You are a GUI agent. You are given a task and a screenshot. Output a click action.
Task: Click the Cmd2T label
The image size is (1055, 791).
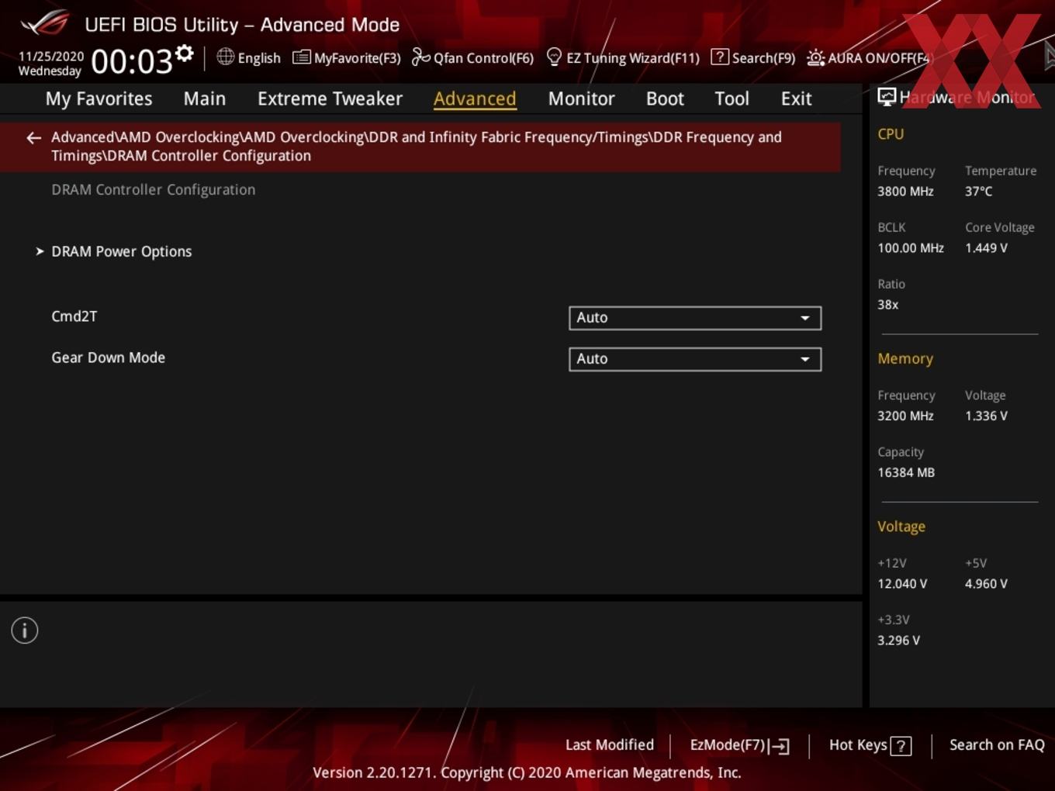tap(74, 316)
